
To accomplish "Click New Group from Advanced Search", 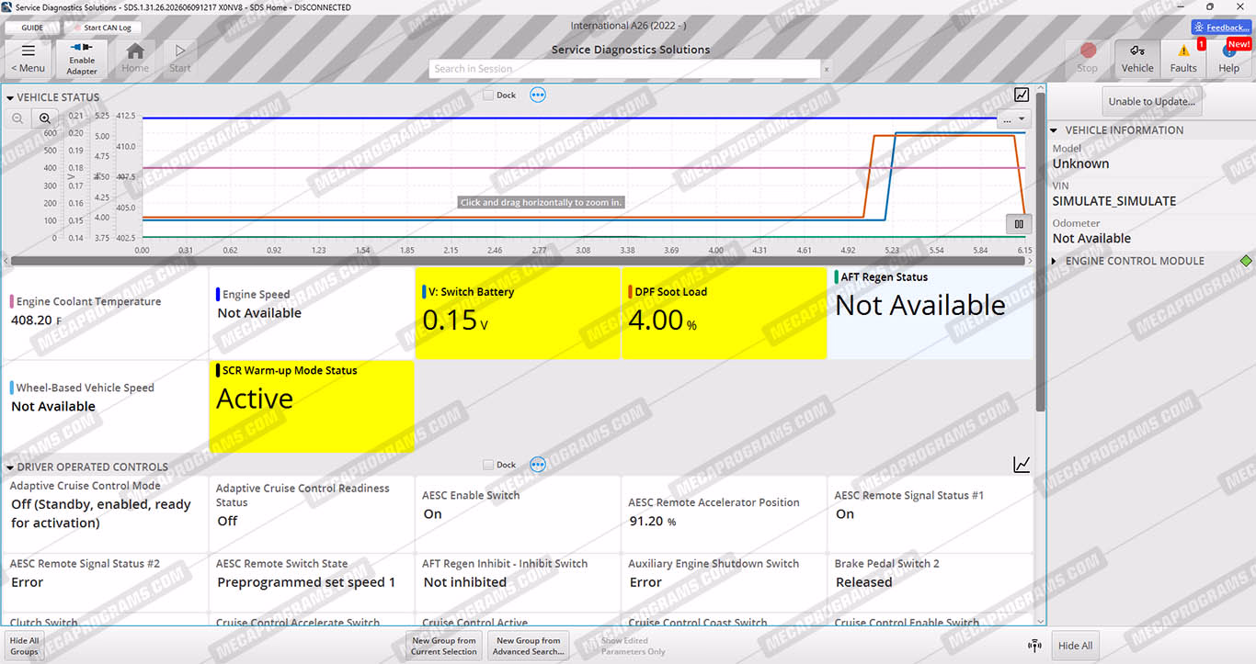I will coord(528,646).
